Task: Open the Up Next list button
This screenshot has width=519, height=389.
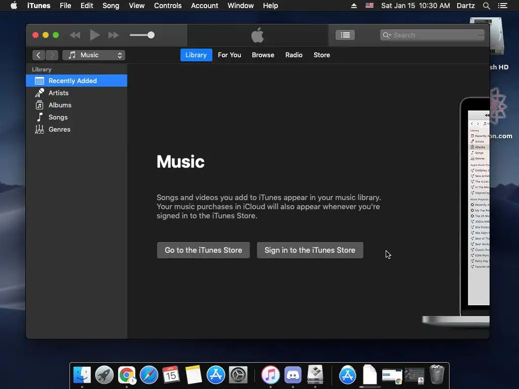Action: (x=345, y=35)
